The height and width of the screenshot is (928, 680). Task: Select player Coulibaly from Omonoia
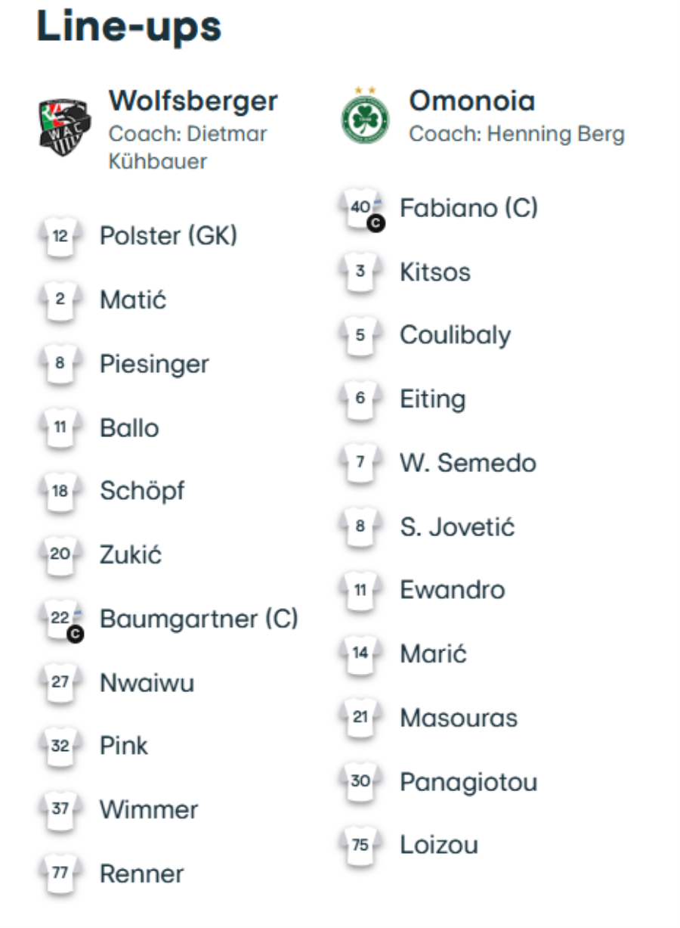455,336
